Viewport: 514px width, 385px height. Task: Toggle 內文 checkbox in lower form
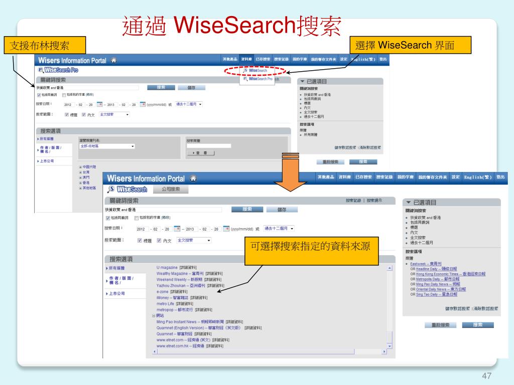point(159,241)
